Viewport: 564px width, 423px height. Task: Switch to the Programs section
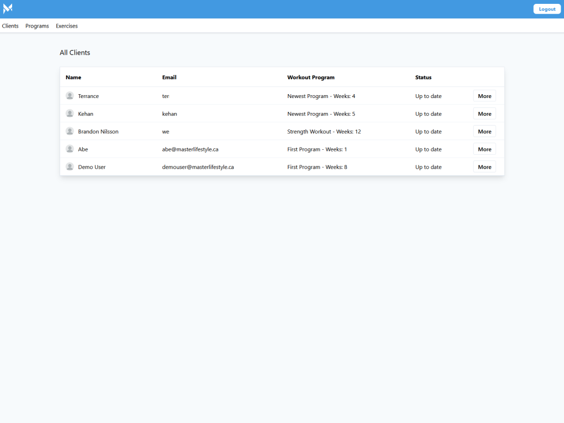(x=37, y=26)
